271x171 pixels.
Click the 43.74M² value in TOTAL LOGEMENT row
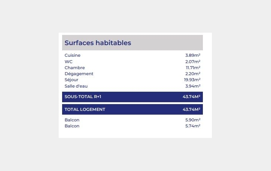tap(191, 109)
